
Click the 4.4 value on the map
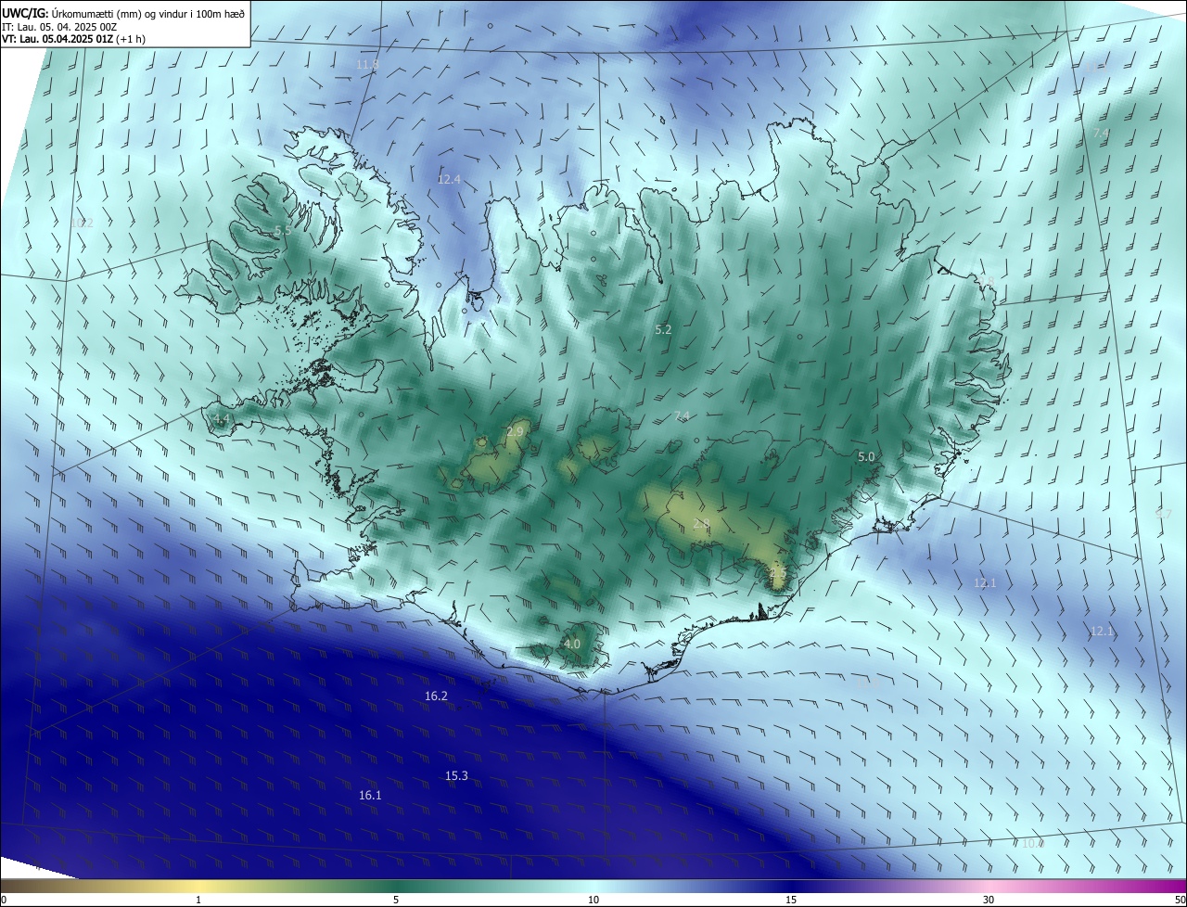[221, 420]
